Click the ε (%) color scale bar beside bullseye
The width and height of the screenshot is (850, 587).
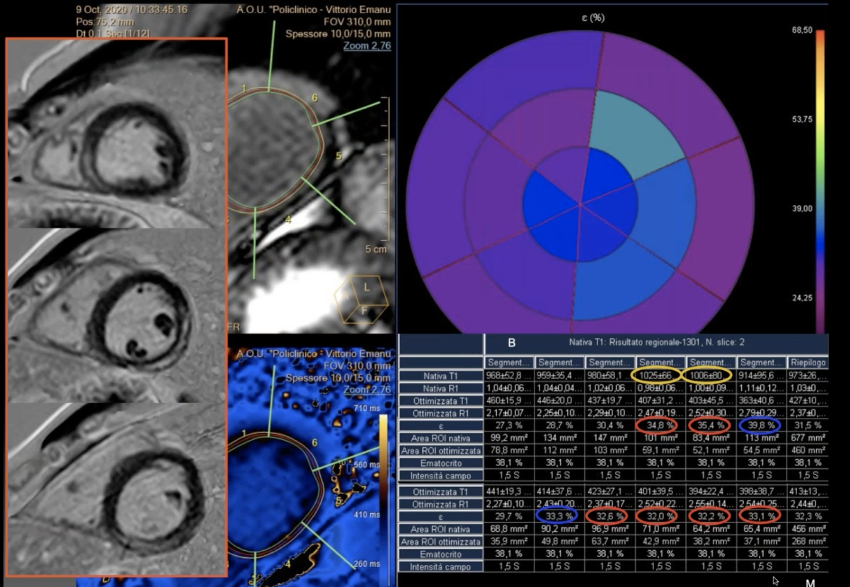click(820, 178)
